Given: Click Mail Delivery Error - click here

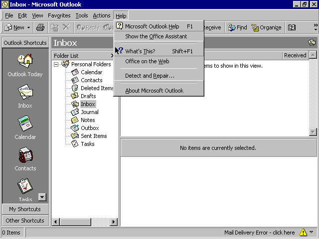Looking at the screenshot, I should click(259, 233).
